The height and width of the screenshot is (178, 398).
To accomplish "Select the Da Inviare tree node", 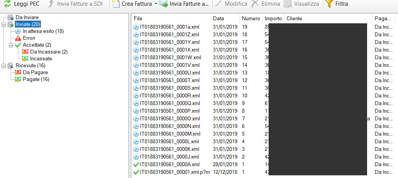I will [27, 17].
